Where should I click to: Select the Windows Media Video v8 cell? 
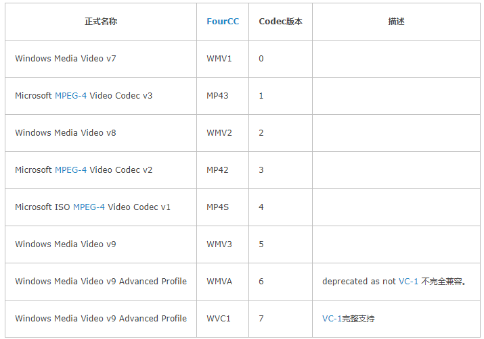coord(101,133)
